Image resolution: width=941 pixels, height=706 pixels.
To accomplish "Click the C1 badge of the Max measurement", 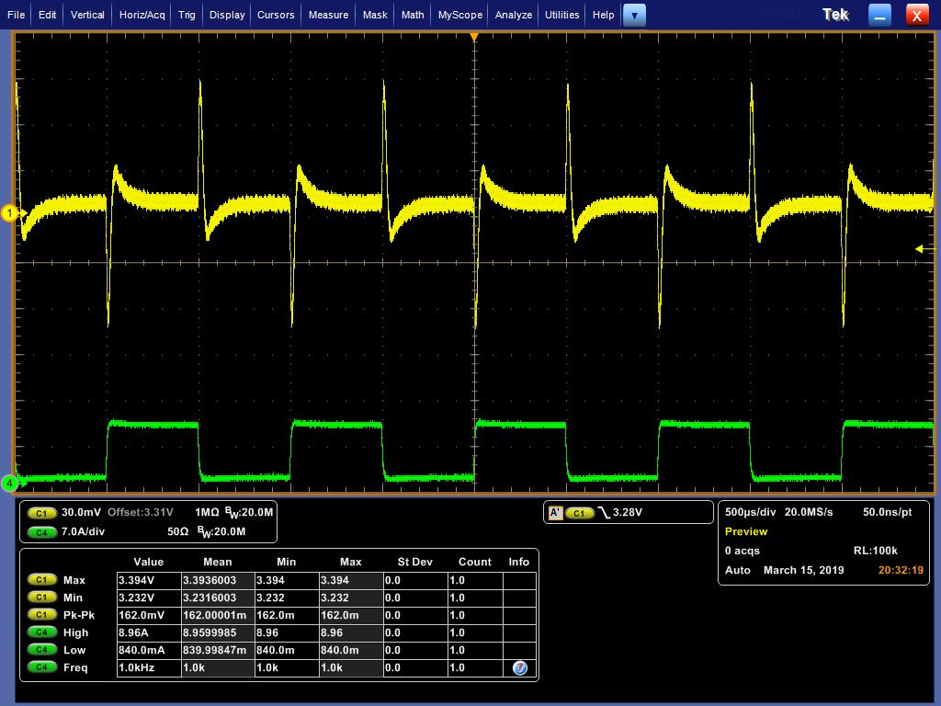I will pos(42,581).
